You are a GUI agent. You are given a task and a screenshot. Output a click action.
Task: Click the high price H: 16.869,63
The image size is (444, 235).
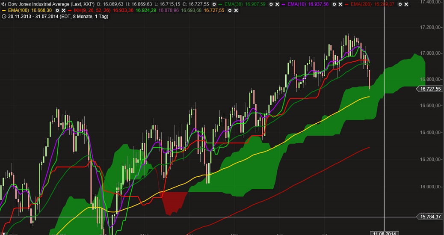tap(139, 4)
